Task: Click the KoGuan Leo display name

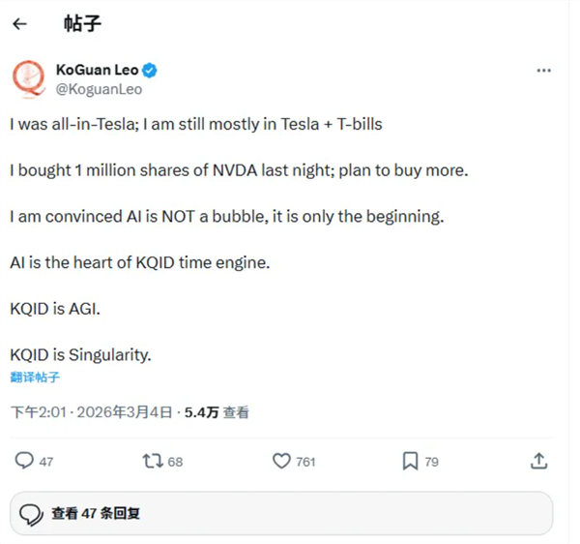Action: [x=98, y=71]
